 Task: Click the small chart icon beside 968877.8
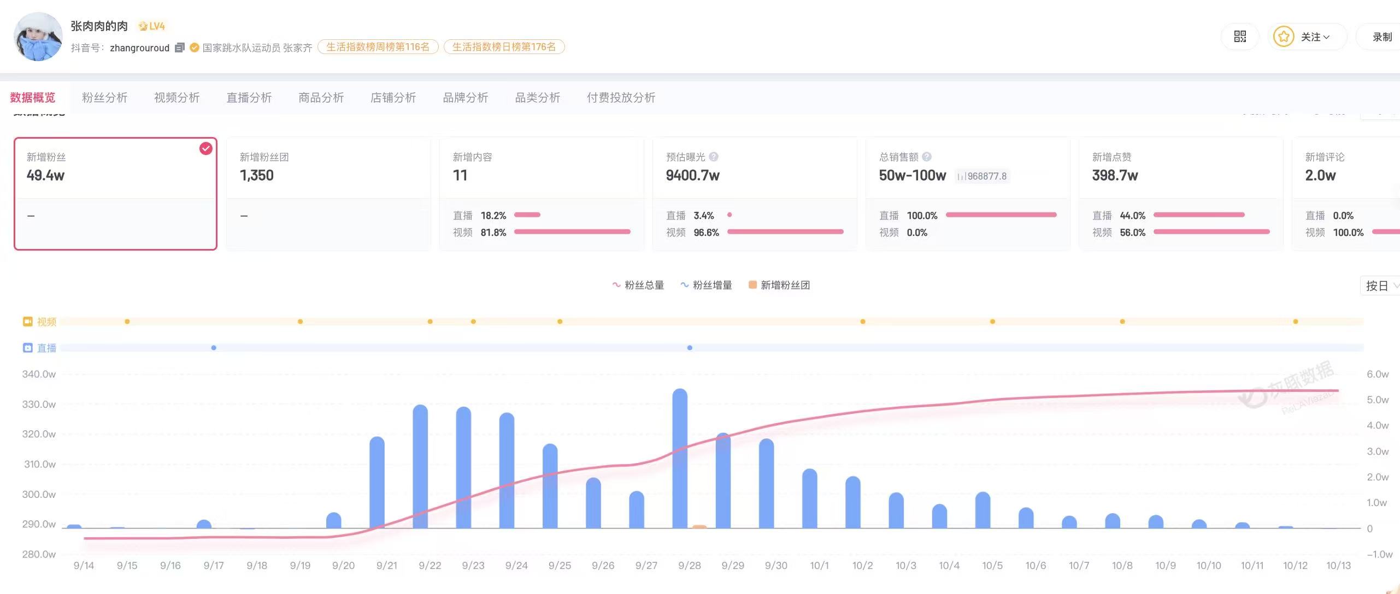click(961, 176)
